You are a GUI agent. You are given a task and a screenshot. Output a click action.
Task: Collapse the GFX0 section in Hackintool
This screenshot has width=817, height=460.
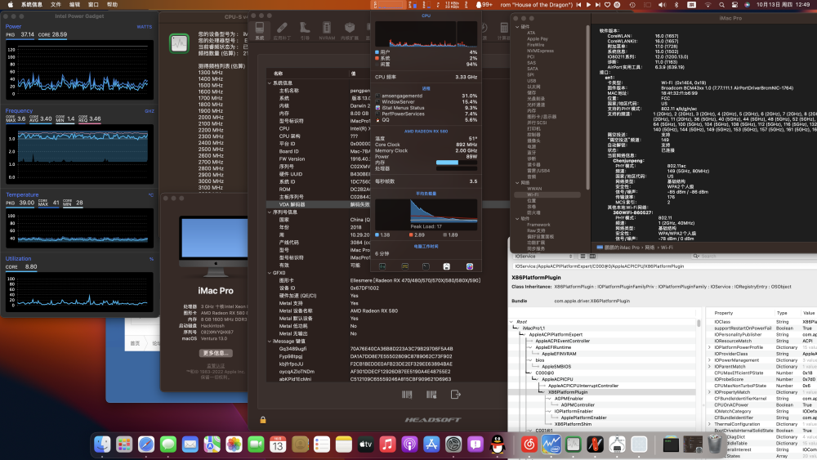(x=270, y=272)
